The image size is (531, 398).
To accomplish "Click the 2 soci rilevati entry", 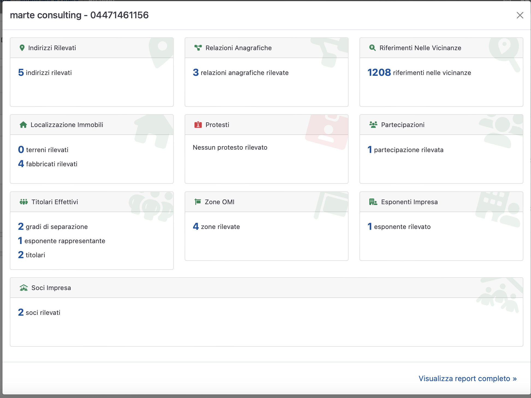I will [39, 313].
